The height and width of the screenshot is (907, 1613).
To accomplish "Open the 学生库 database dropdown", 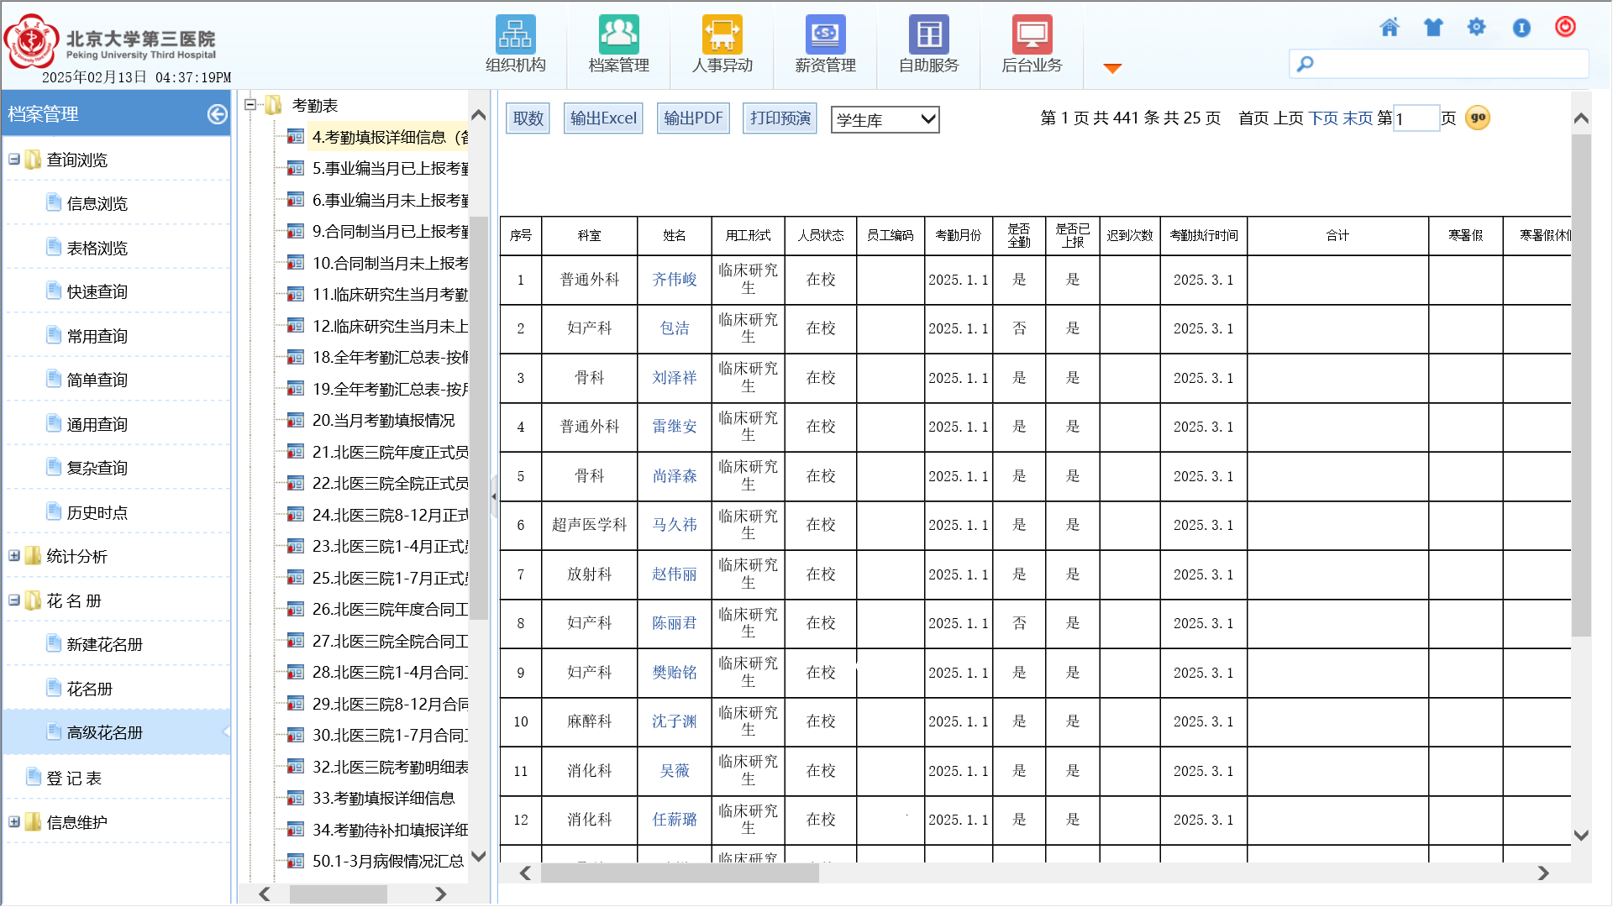I will tap(885, 119).
